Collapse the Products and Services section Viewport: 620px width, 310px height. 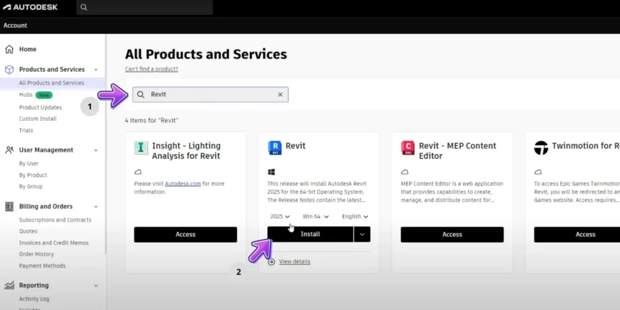point(96,69)
